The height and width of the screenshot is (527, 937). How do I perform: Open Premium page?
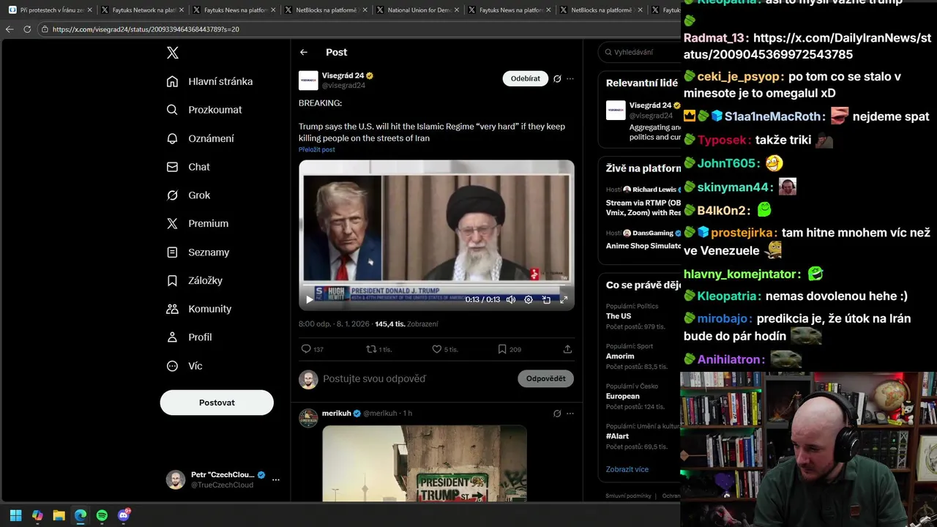click(x=198, y=224)
